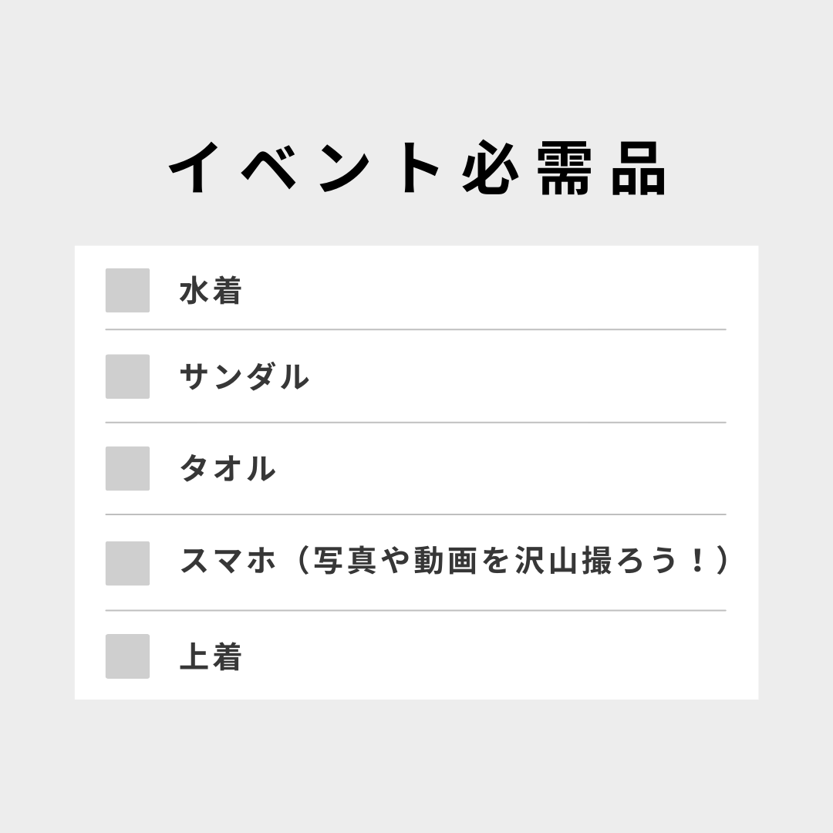Click the line separating スマホ and 上着
The width and height of the screenshot is (833, 833).
point(416,610)
